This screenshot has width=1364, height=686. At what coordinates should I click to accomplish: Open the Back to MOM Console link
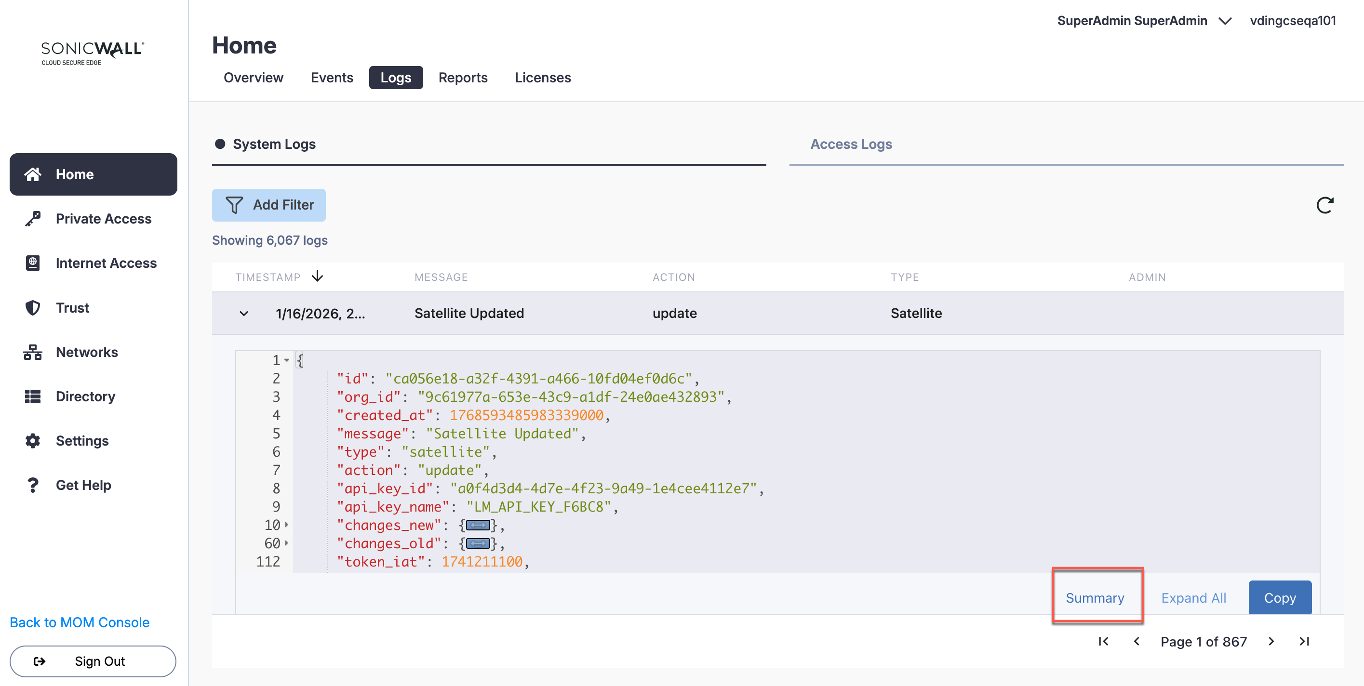point(80,622)
